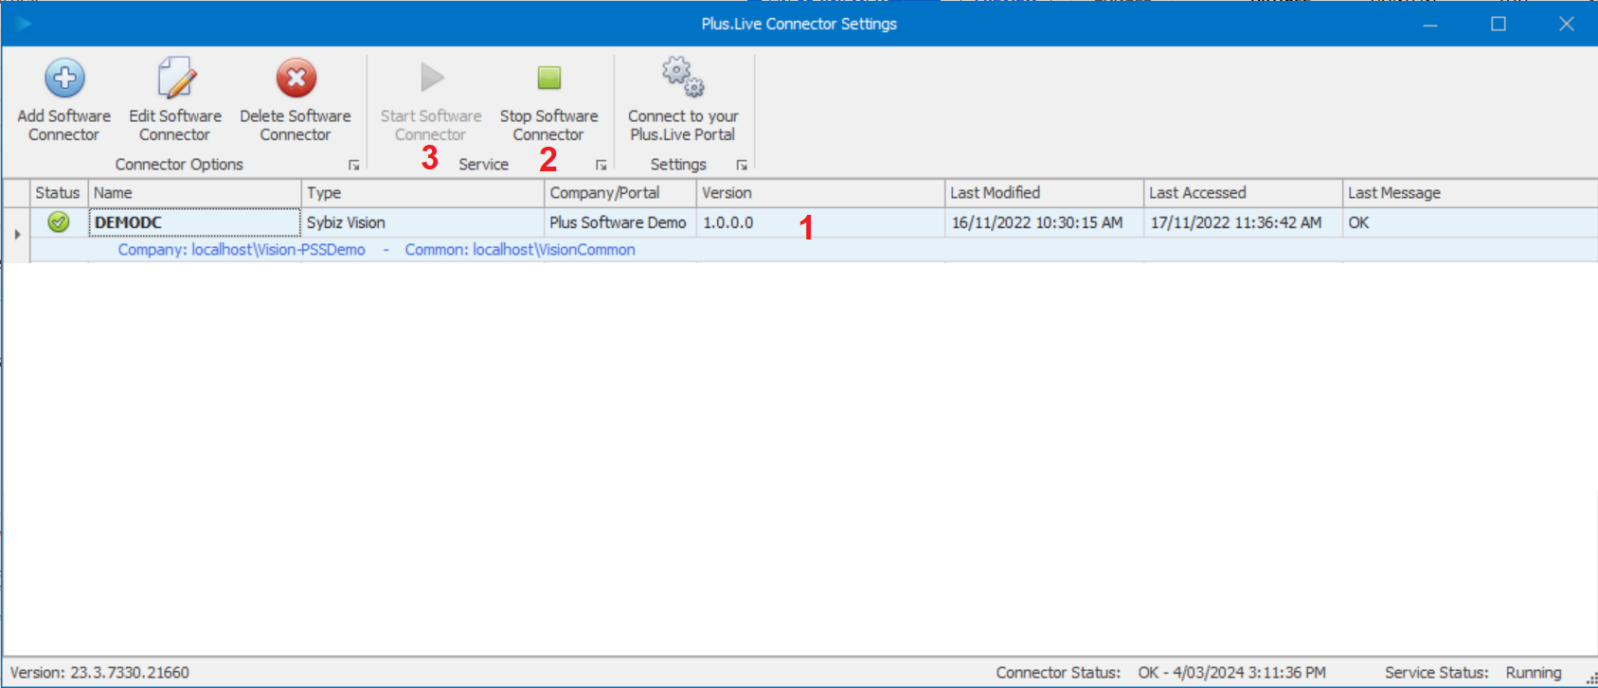Expand the Connector Options group launcher

tap(353, 165)
